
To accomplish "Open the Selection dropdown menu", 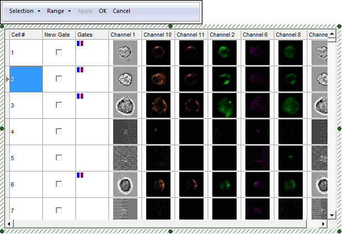I will (25, 11).
